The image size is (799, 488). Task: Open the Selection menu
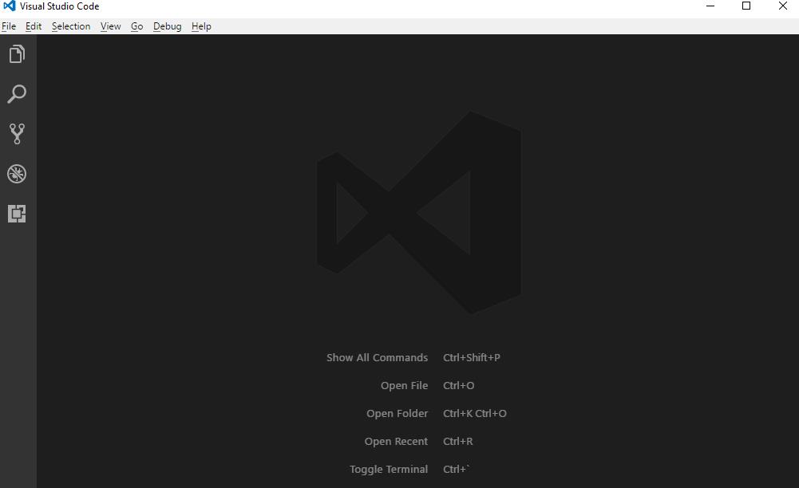click(x=71, y=26)
